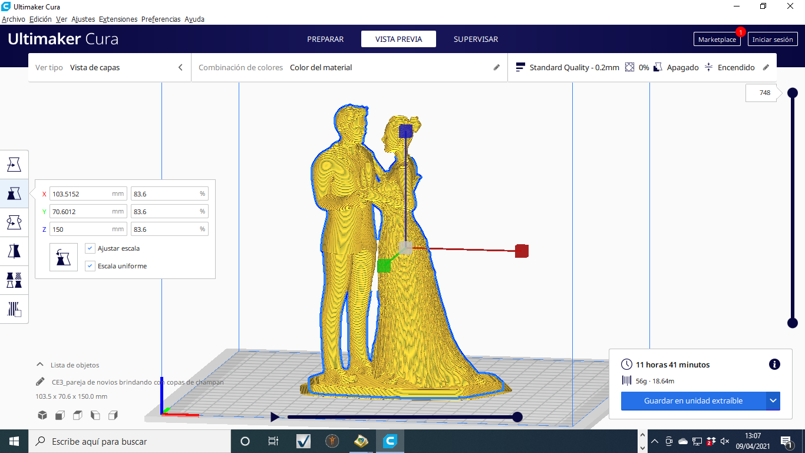Viewport: 805px width, 453px height.
Task: Open the Edición menu
Action: click(41, 19)
